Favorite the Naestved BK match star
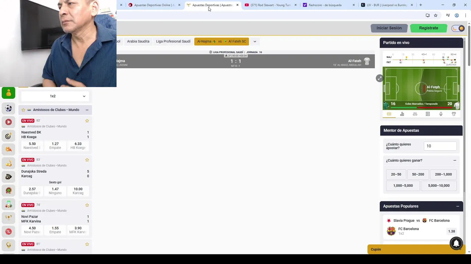The image size is (471, 264). [87, 121]
